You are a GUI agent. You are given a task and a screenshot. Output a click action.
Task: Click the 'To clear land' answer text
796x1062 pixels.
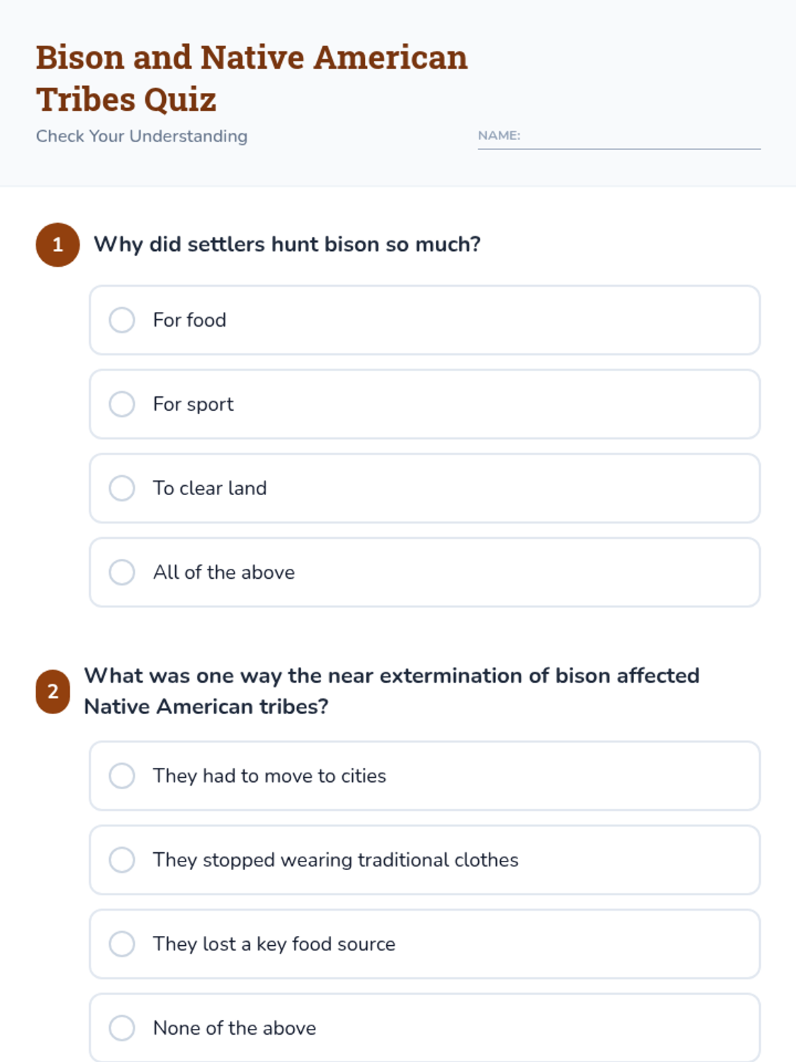click(x=210, y=489)
